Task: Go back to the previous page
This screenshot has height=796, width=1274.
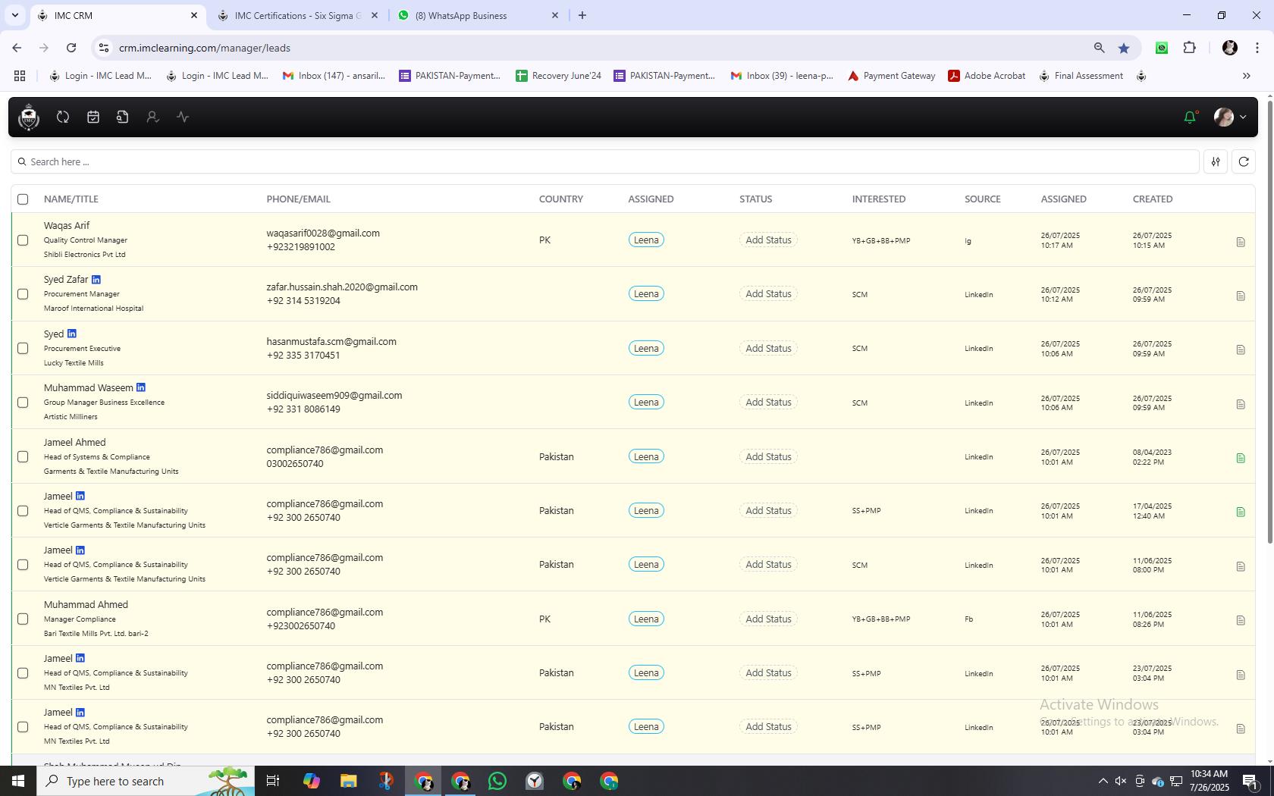Action: 17,48
